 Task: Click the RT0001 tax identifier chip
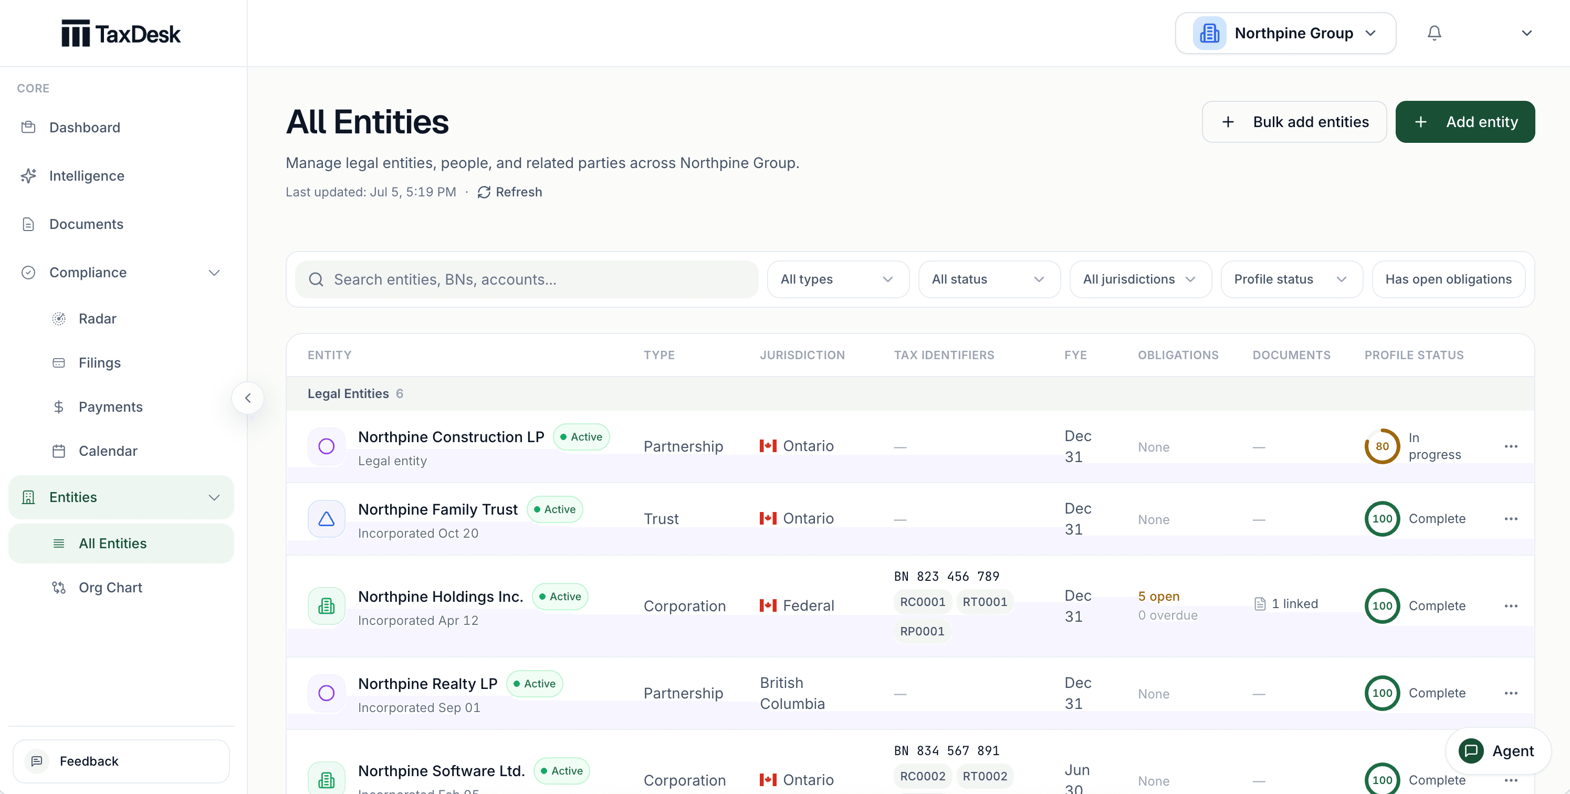coord(985,602)
